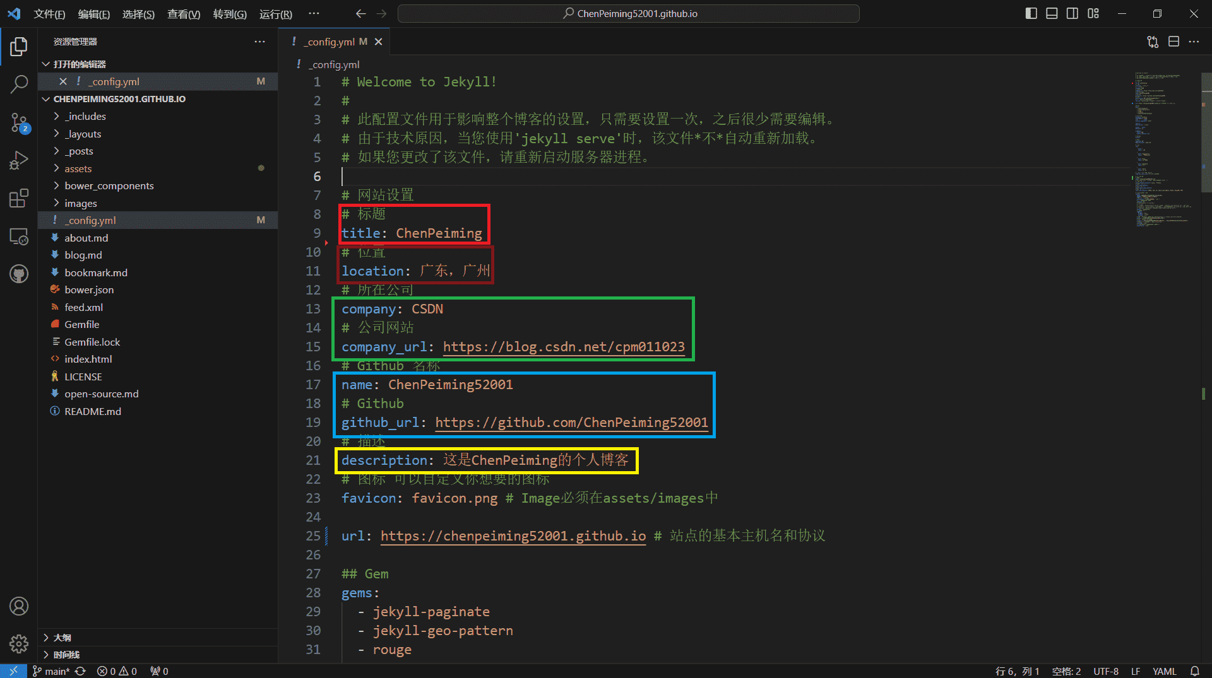Expand the _layouts folder
Image resolution: width=1212 pixels, height=678 pixels.
(x=158, y=134)
